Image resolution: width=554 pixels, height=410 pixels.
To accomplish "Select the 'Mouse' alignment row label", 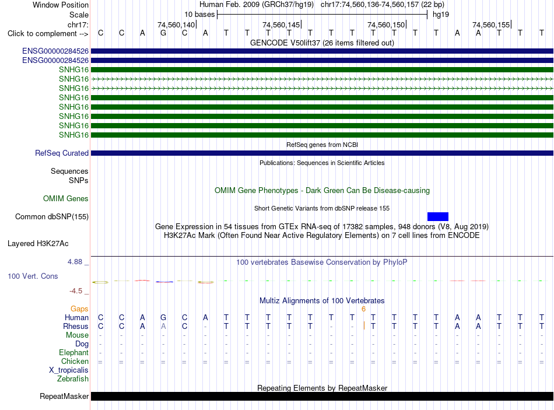I will click(77, 335).
